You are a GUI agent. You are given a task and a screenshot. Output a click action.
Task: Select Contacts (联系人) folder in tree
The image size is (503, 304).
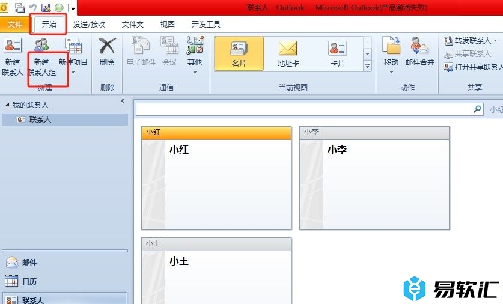pyautogui.click(x=65, y=120)
